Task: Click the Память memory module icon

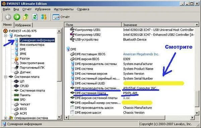Action: pos(16,95)
